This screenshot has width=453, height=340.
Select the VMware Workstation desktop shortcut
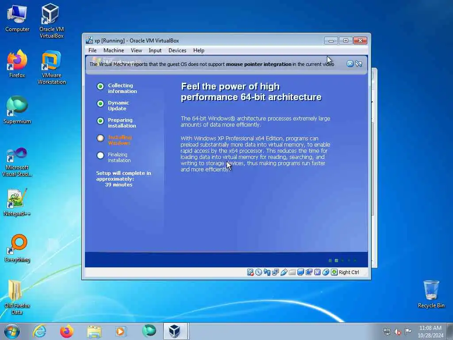click(x=51, y=67)
